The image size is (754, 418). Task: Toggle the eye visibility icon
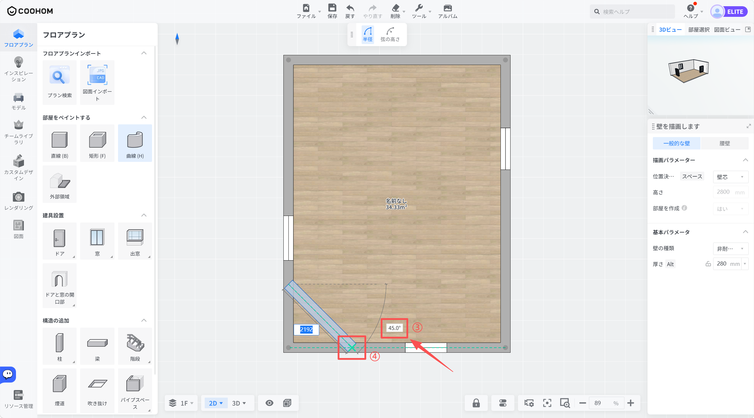point(269,403)
